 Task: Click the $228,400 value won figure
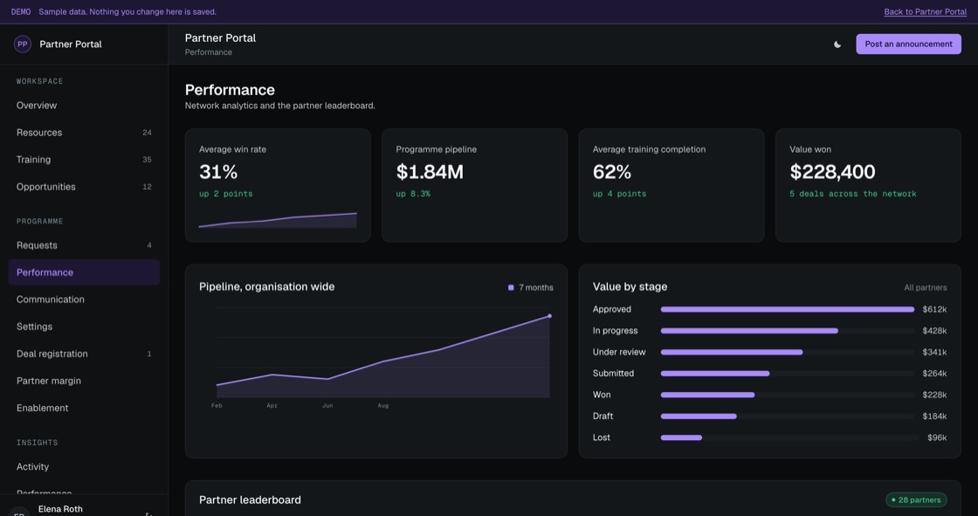[x=832, y=172]
